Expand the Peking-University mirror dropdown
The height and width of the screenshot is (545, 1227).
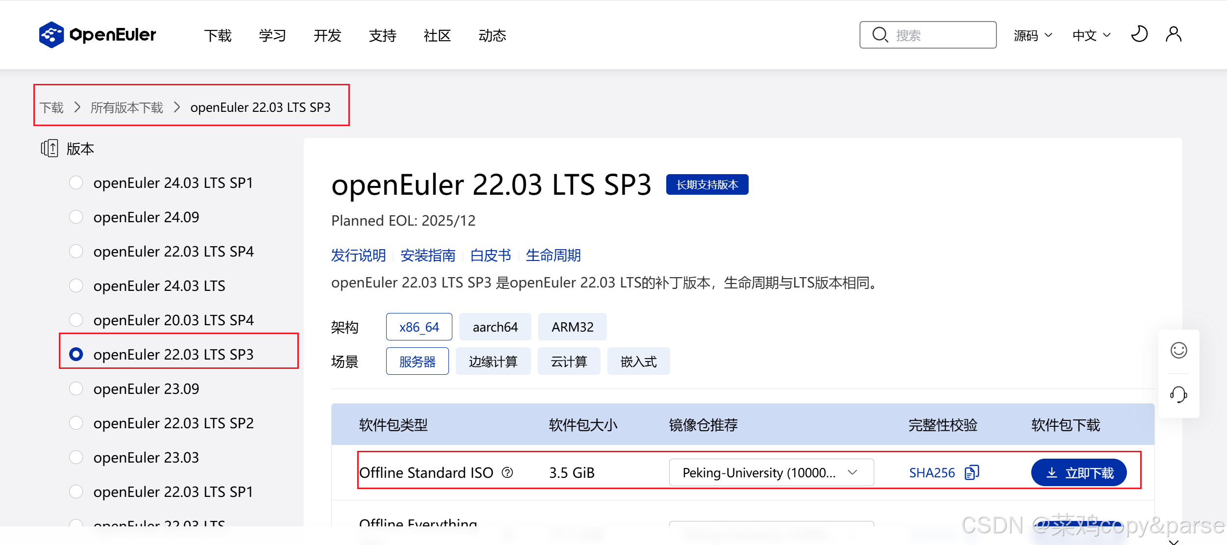[771, 472]
